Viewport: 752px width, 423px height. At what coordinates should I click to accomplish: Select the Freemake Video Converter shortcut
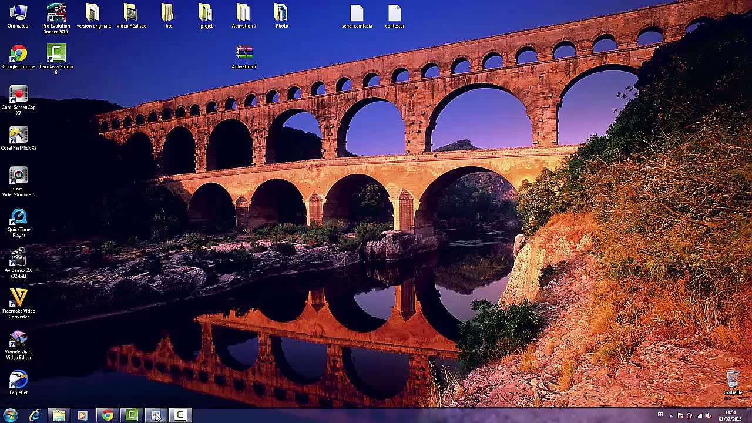pyautogui.click(x=18, y=304)
